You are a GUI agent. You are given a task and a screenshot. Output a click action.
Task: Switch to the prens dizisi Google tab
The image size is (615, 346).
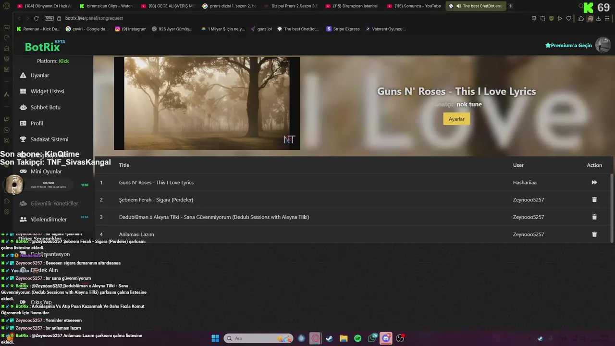[x=230, y=6]
